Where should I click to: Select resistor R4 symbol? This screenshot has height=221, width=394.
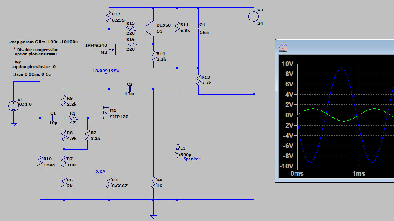pos(154,183)
